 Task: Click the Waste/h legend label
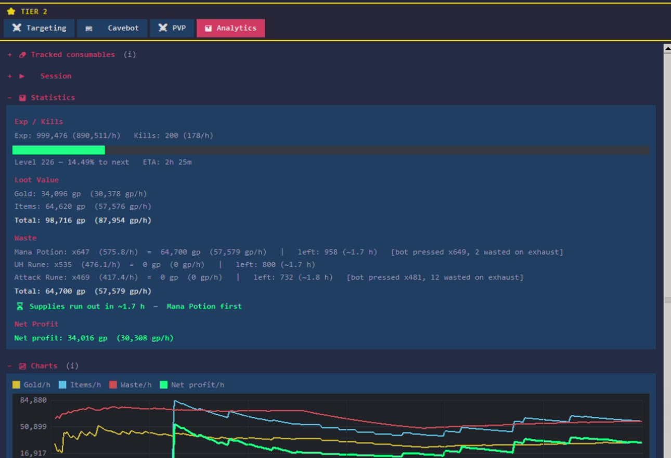(136, 385)
